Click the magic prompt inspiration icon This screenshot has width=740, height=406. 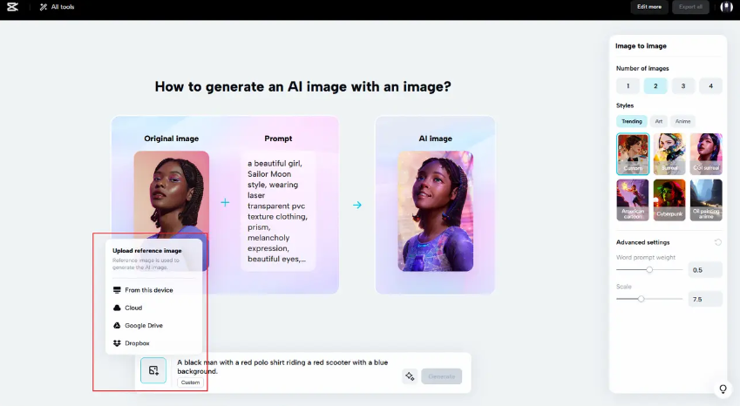coord(410,376)
